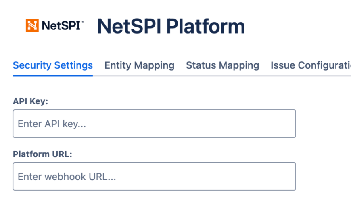The image size is (351, 200).
Task: Select the Status Mapping tab
Action: point(222,65)
